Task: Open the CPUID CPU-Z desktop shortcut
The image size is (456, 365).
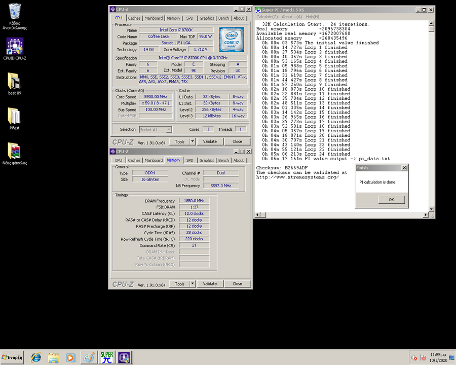Action: [15, 49]
